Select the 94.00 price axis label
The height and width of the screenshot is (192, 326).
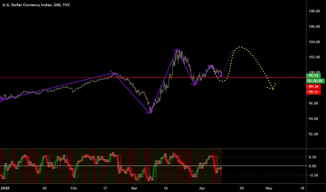click(313, 119)
